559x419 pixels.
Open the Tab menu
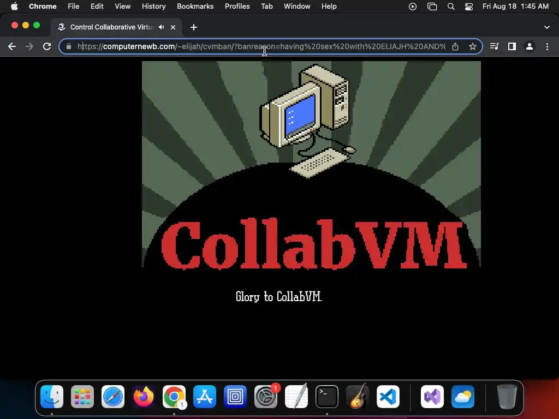(266, 7)
